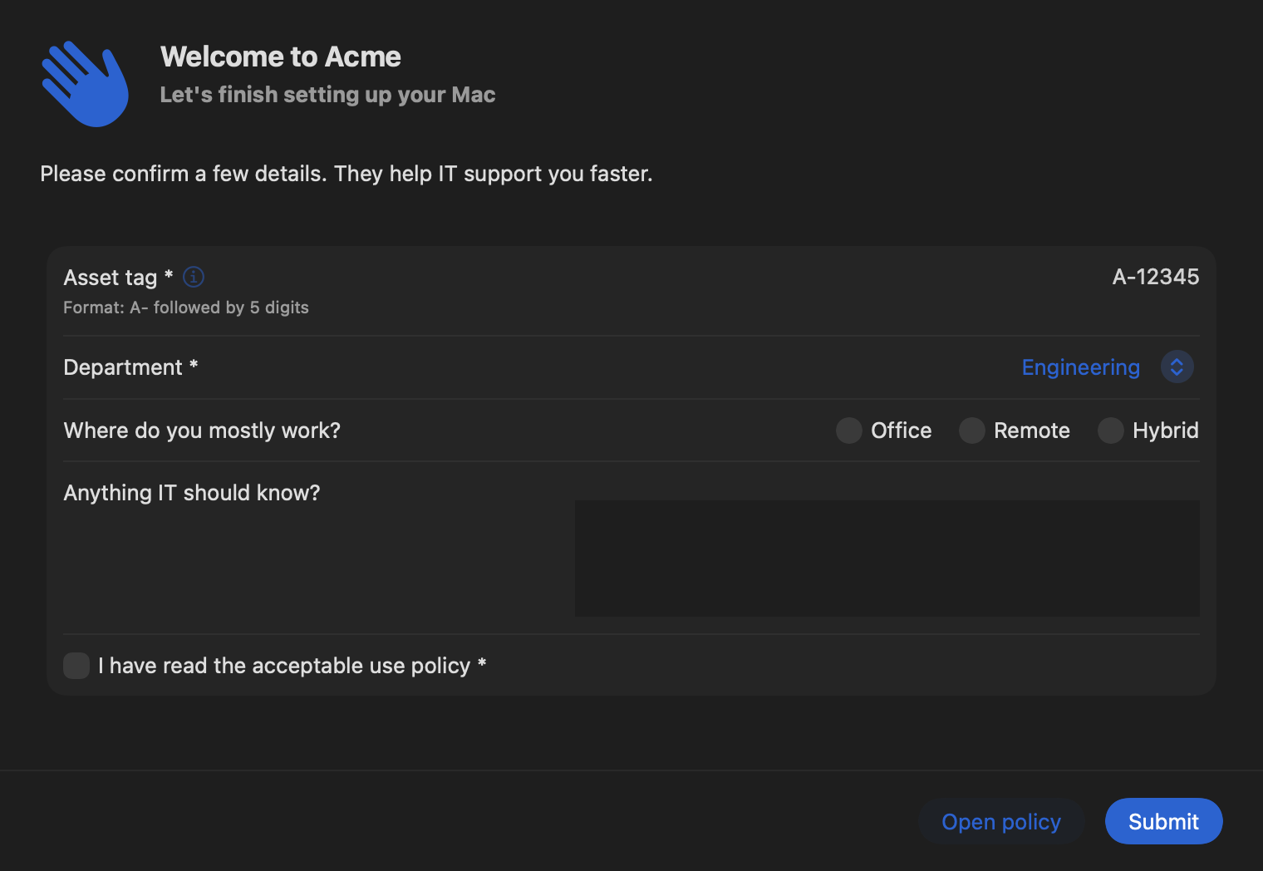Click the Open policy button
Viewport: 1263px width, 871px height.
pyautogui.click(x=1001, y=822)
